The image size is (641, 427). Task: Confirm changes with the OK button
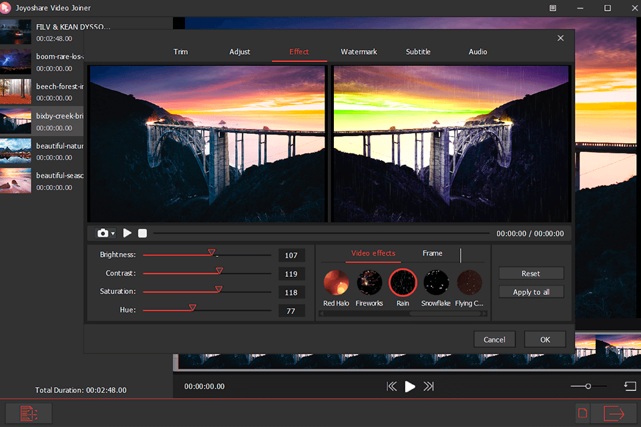pyautogui.click(x=545, y=339)
